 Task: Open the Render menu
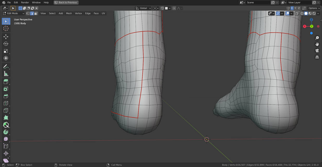coord(25,3)
